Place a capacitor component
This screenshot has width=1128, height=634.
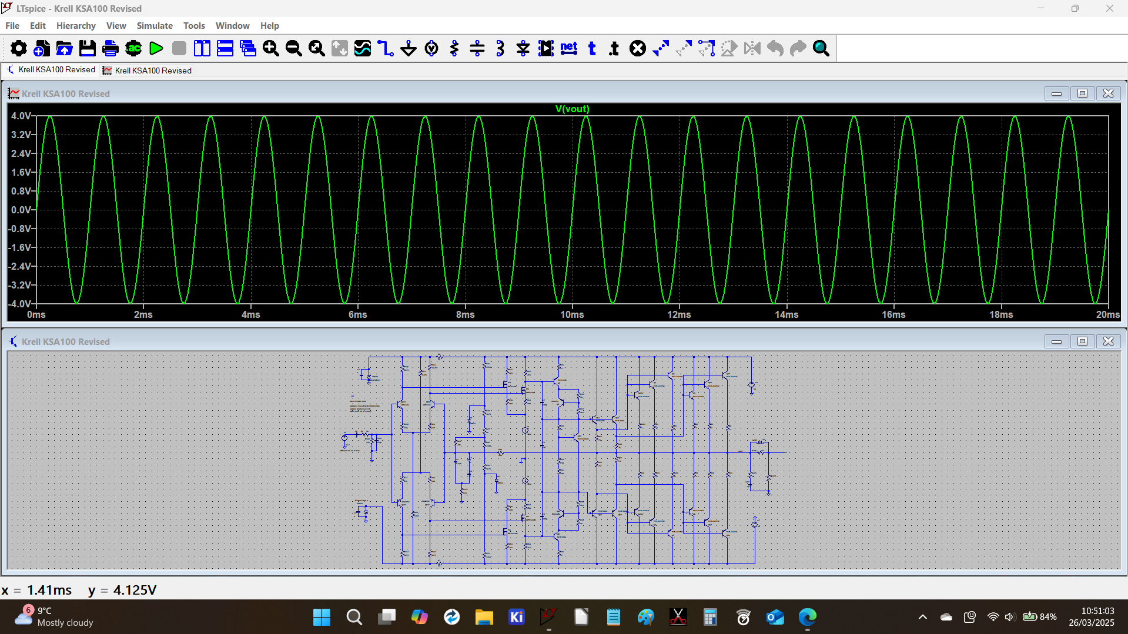[477, 48]
